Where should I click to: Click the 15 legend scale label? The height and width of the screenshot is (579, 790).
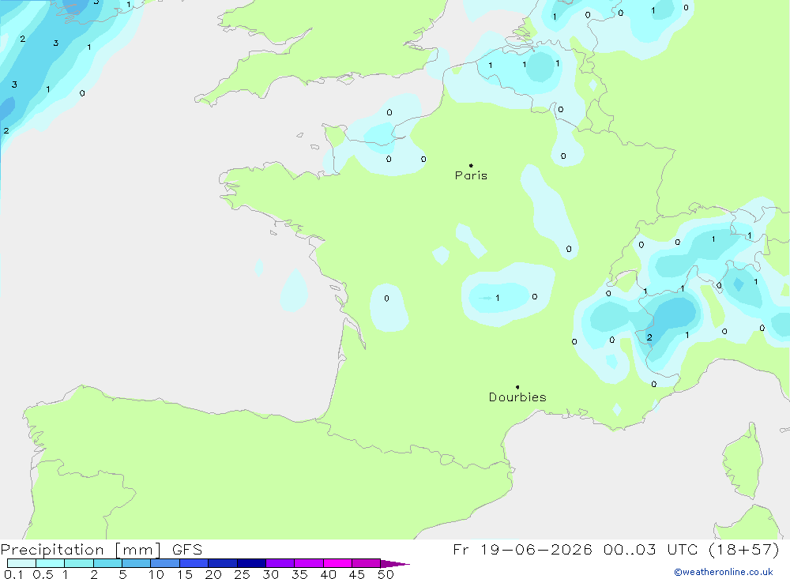point(184,574)
